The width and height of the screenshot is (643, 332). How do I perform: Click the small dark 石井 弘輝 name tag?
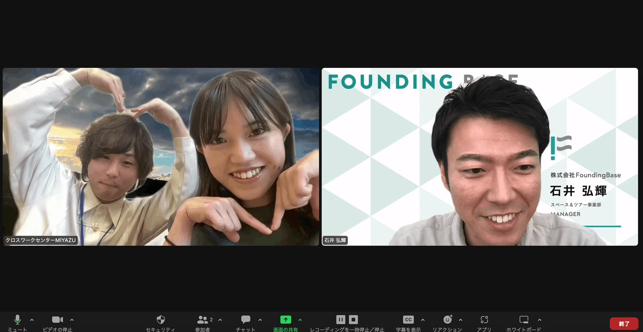click(335, 240)
